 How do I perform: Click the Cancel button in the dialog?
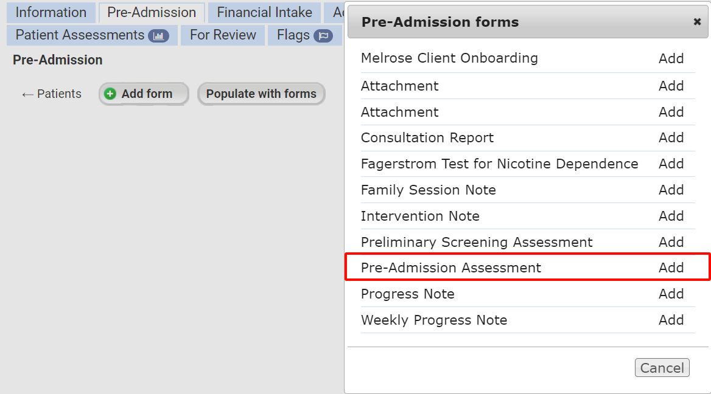[x=662, y=367]
